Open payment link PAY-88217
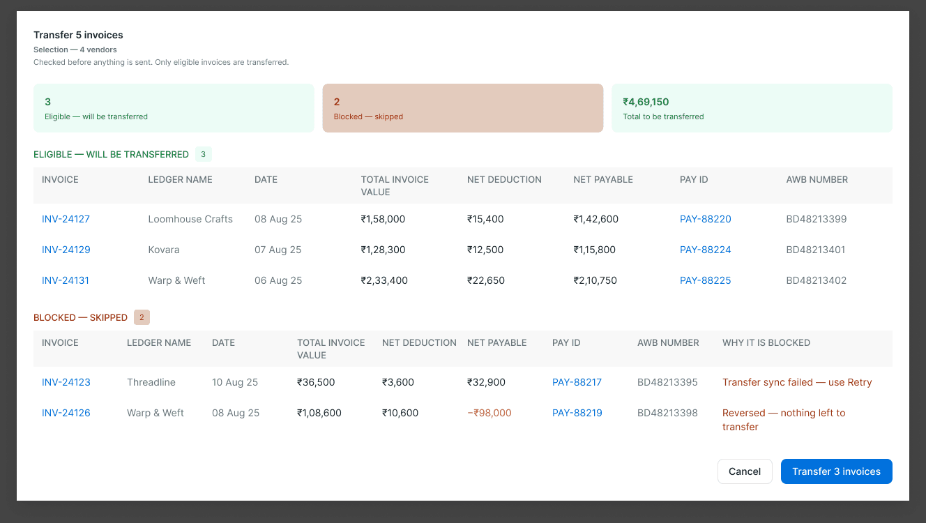Viewport: 926px width, 523px height. pos(577,382)
